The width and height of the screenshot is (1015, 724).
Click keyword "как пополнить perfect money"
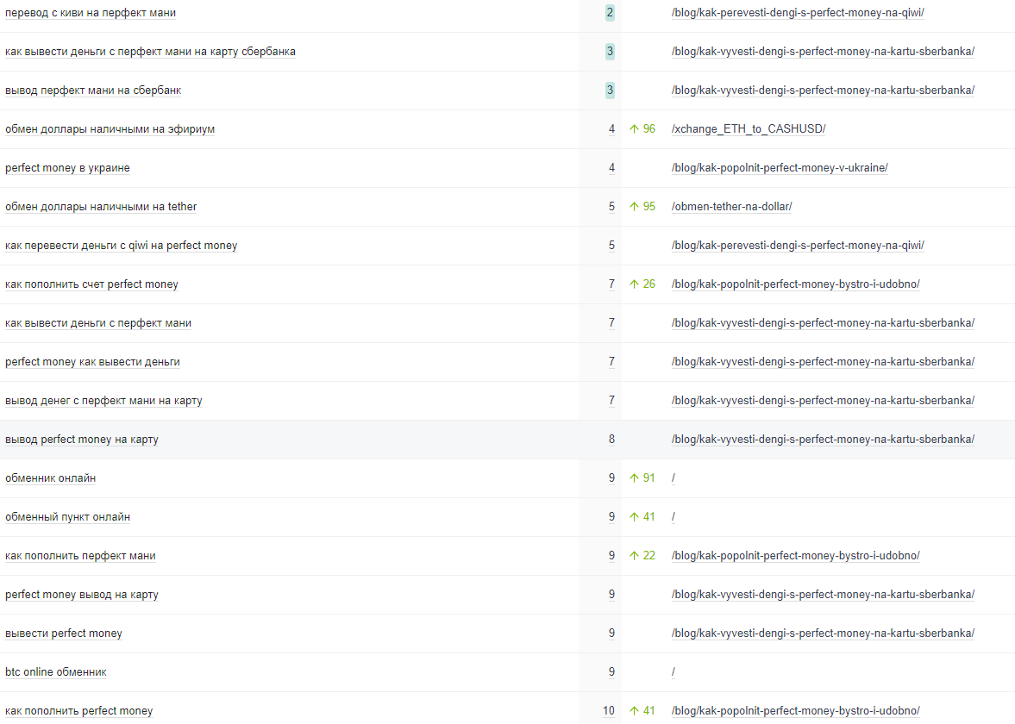tap(79, 712)
